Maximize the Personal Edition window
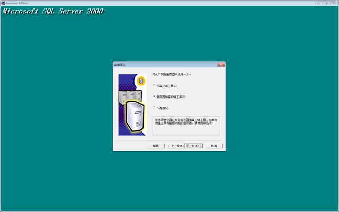This screenshot has height=212, width=339. coord(326,3)
